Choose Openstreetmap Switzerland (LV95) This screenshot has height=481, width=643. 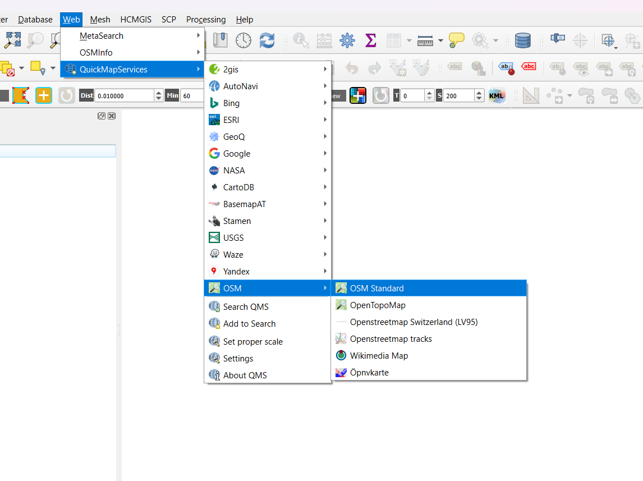coord(429,322)
